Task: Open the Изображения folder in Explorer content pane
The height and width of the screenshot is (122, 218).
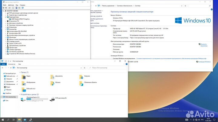Action: click(x=28, y=83)
